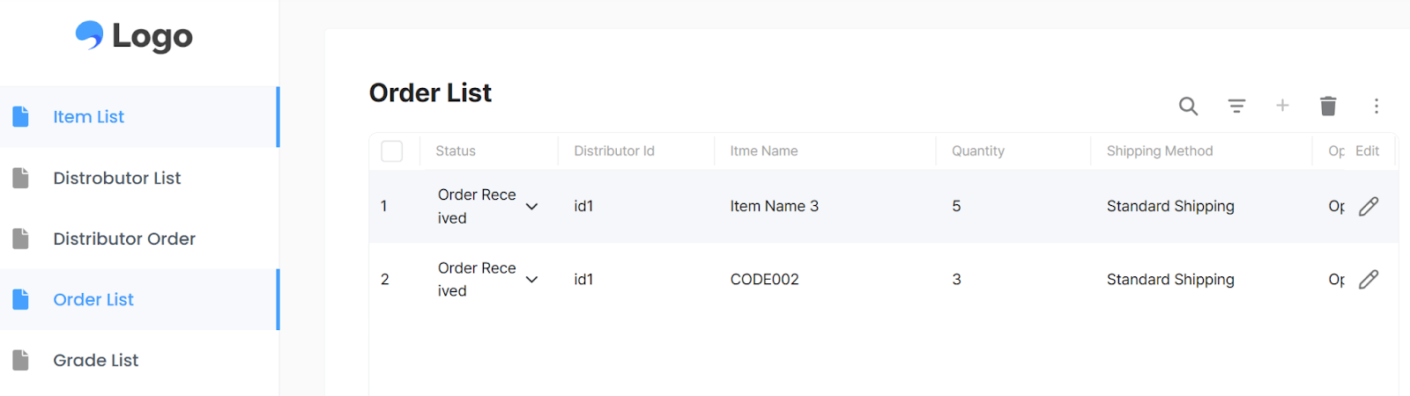The width and height of the screenshot is (1410, 396).
Task: Click the id1 cell in row 1
Action: coord(583,206)
